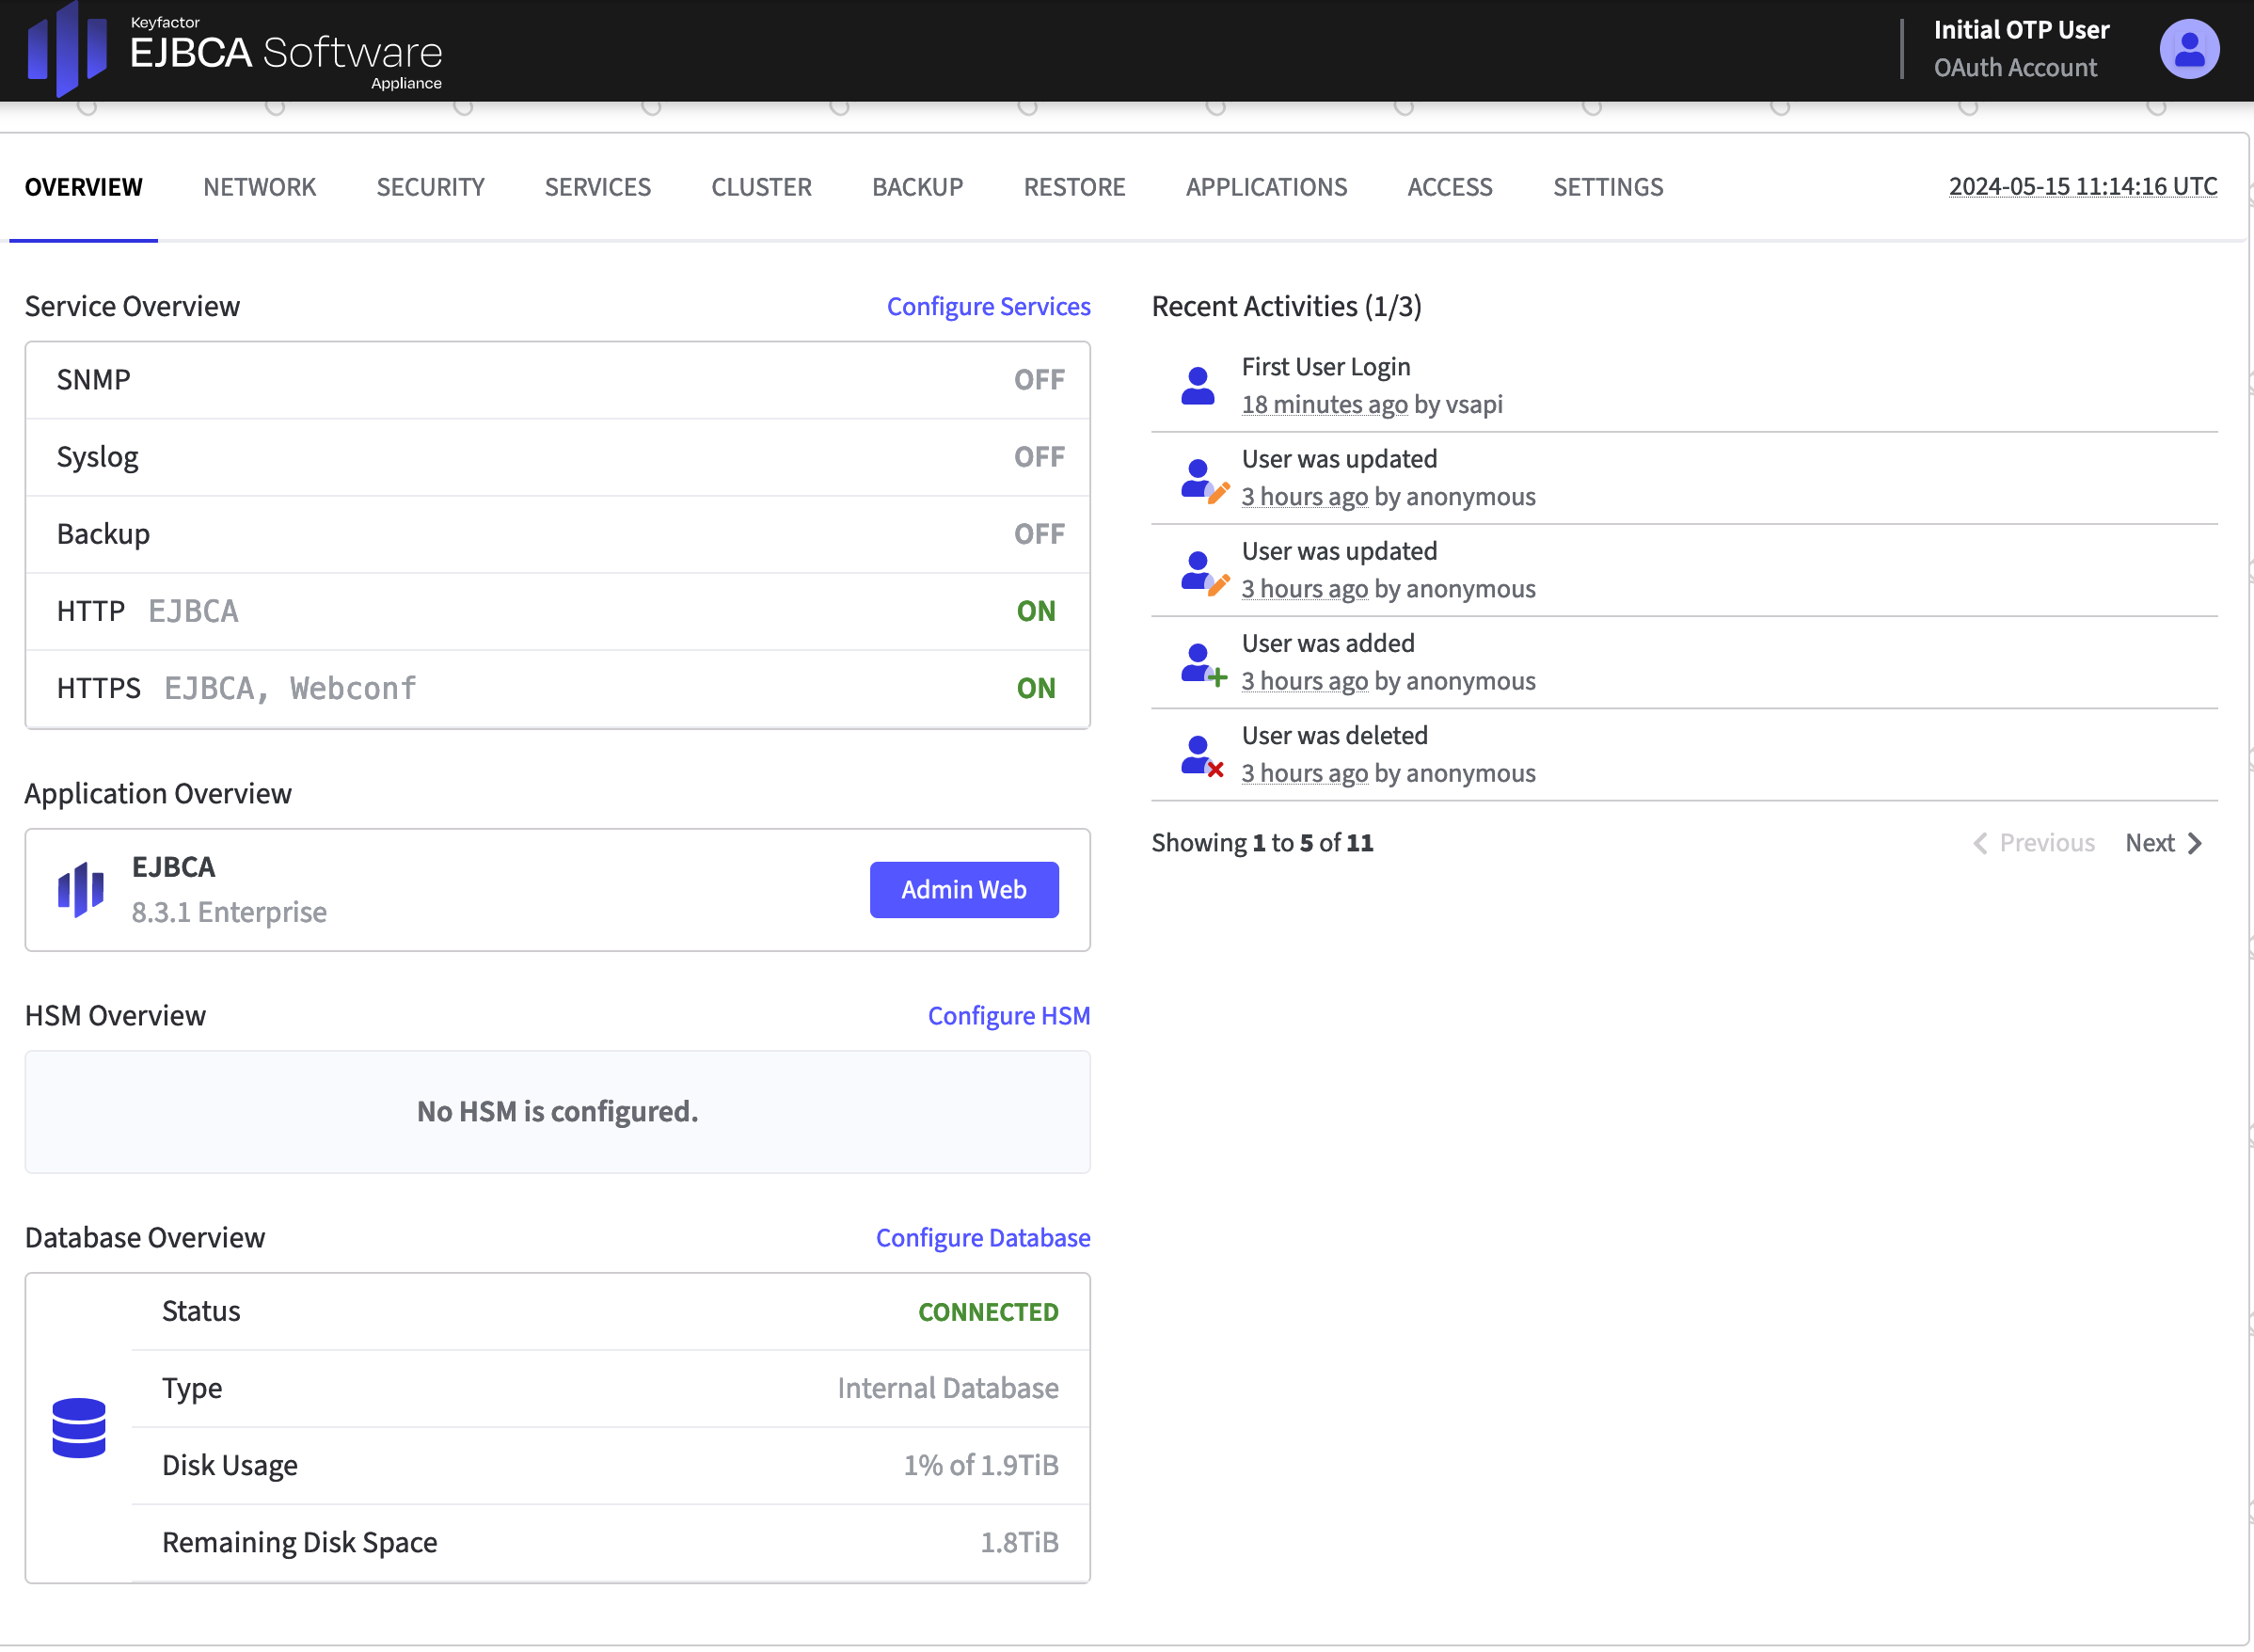
Task: Click the First User Login person icon
Action: click(1197, 386)
